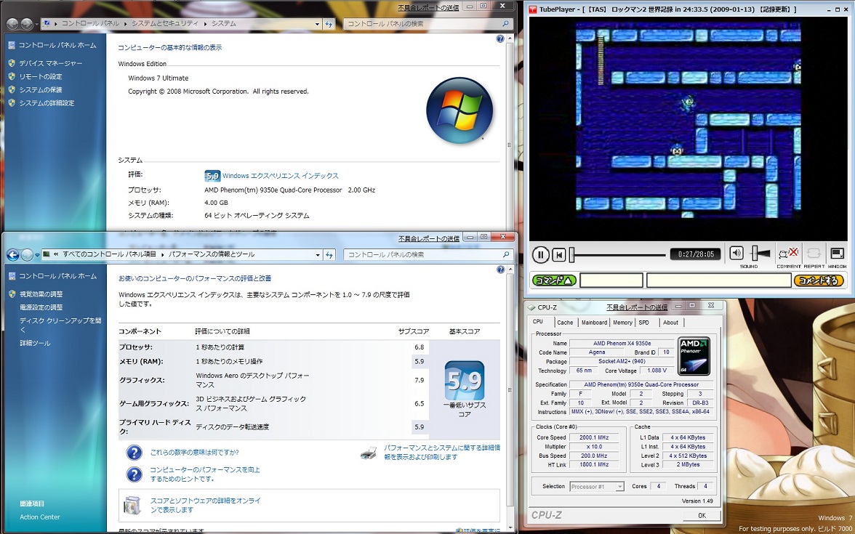Click the WINDOW size icon in TubePlayer

point(837,254)
